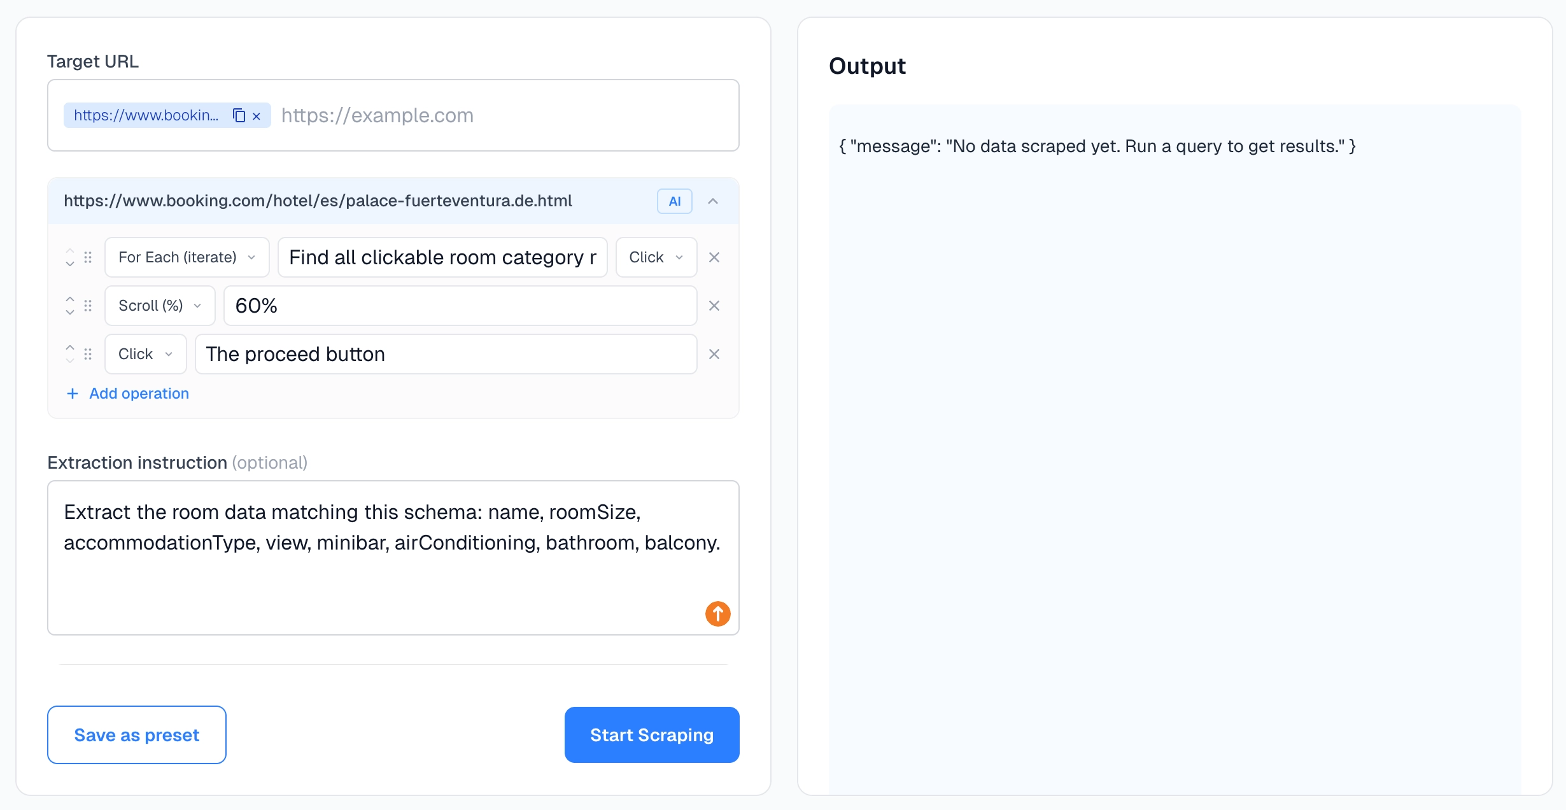Remove the booking URL chip
The height and width of the screenshot is (810, 1566).
(257, 116)
